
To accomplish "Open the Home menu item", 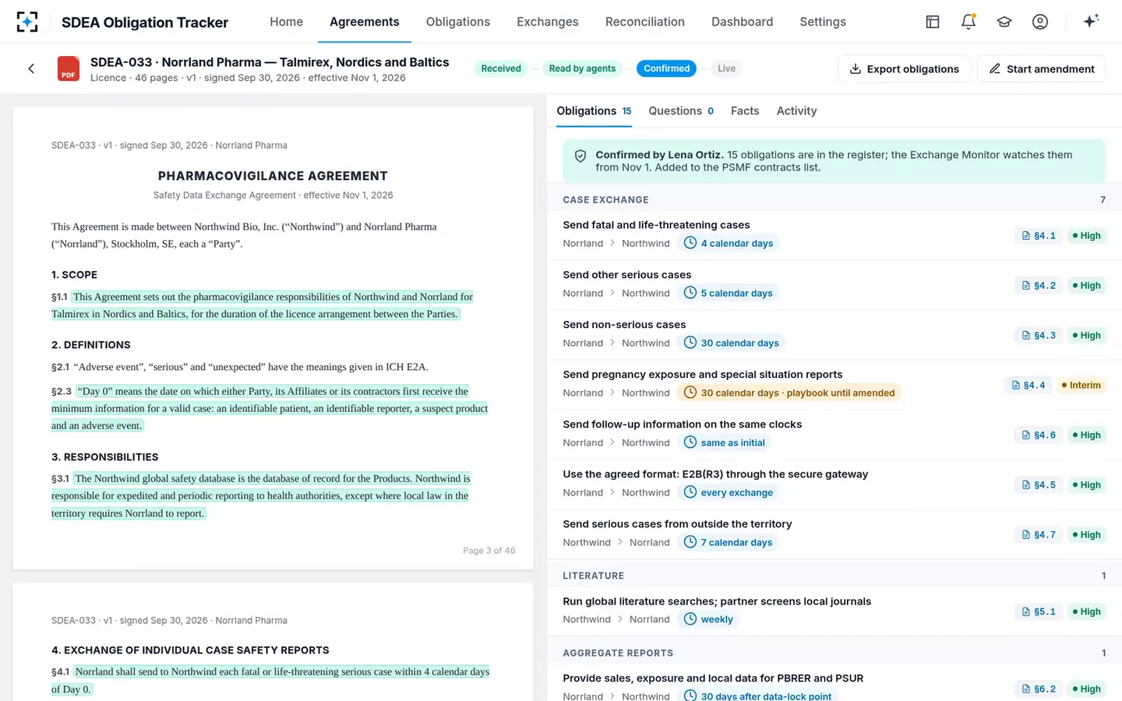I will pyautogui.click(x=286, y=22).
